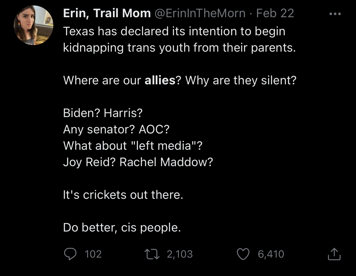Open the @ErinInTheMorn handle link
This screenshot has width=356, height=276.
pyautogui.click(x=200, y=13)
